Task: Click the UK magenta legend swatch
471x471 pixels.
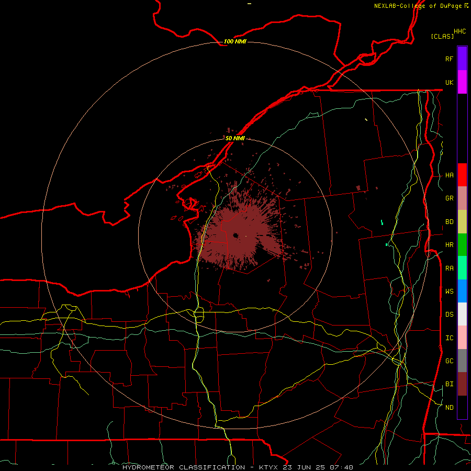Action: coord(462,82)
